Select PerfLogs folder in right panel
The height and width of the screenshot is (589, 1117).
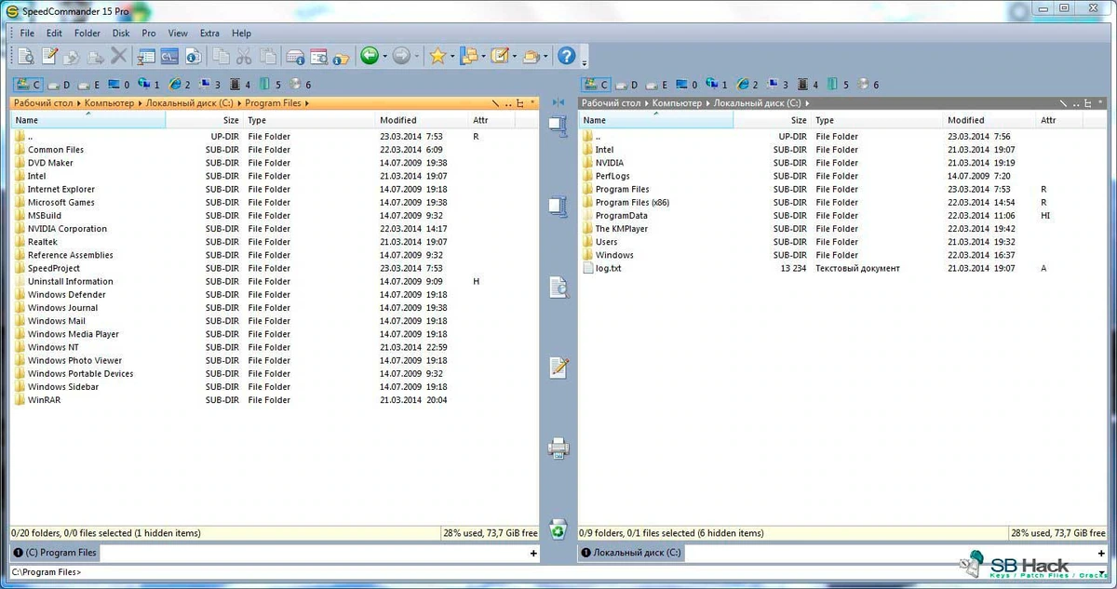[x=612, y=176]
